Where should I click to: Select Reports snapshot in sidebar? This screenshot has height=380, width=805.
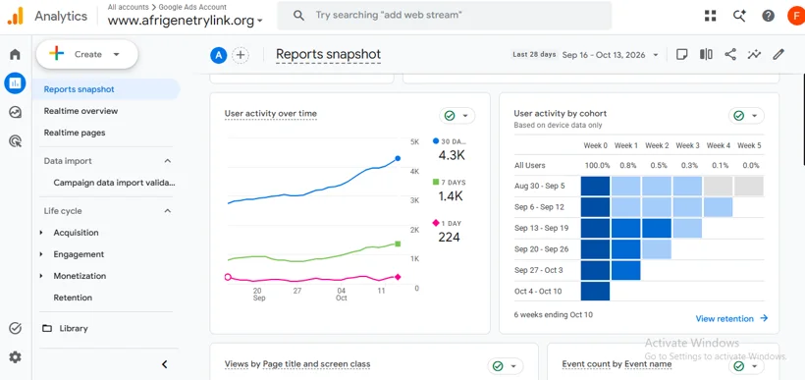click(106, 89)
